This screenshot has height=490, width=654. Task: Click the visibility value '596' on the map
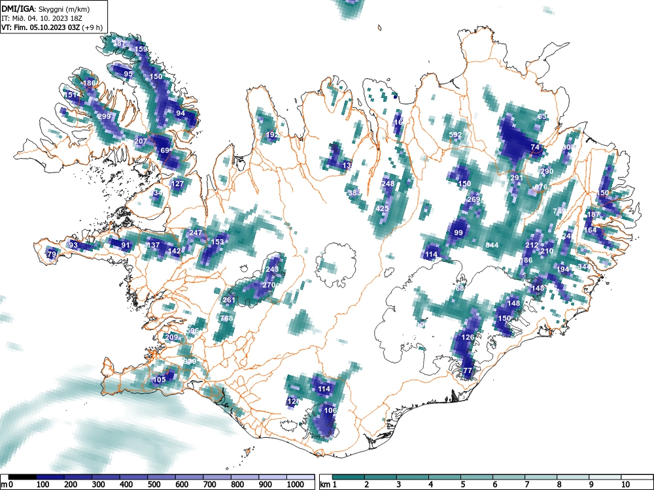pyautogui.click(x=193, y=331)
